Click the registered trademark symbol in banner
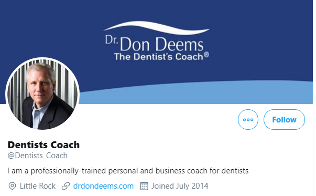The width and height of the screenshot is (316, 196). coord(206,55)
